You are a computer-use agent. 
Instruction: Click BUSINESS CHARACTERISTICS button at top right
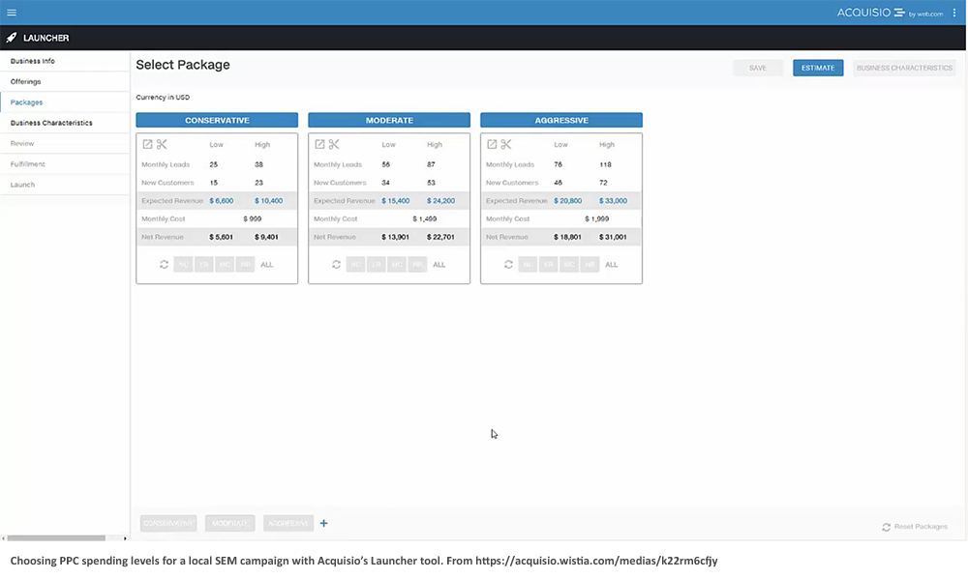[x=904, y=68]
